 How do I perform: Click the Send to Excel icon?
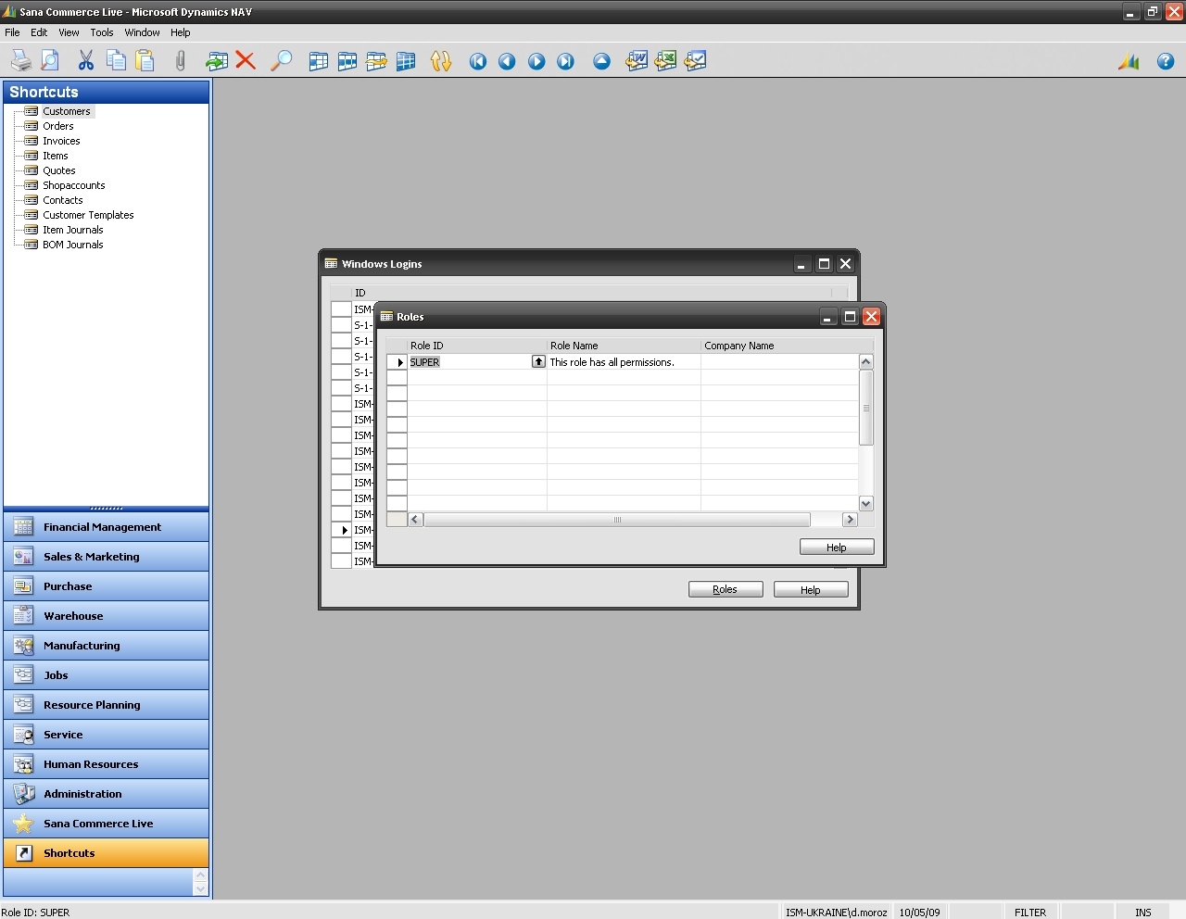coord(665,61)
